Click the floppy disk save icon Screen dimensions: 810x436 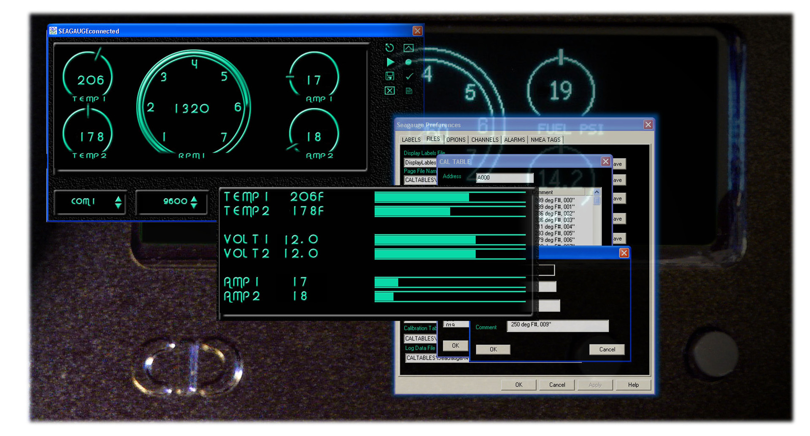click(390, 76)
